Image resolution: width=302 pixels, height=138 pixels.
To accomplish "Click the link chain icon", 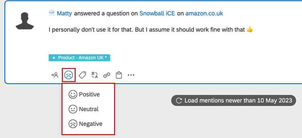I will tap(107, 75).
